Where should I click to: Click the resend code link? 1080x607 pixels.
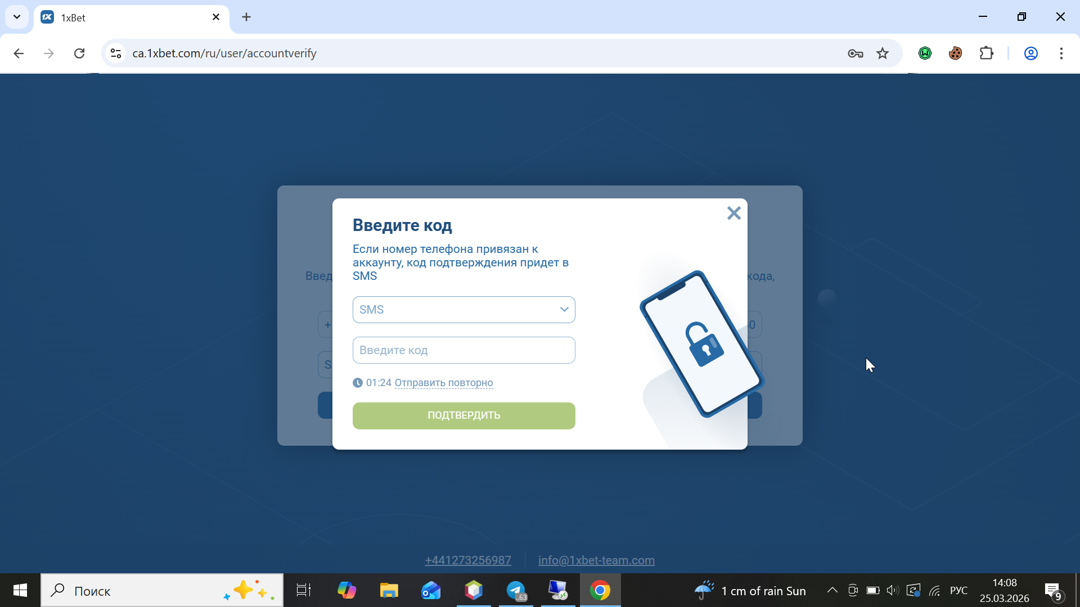click(x=443, y=383)
